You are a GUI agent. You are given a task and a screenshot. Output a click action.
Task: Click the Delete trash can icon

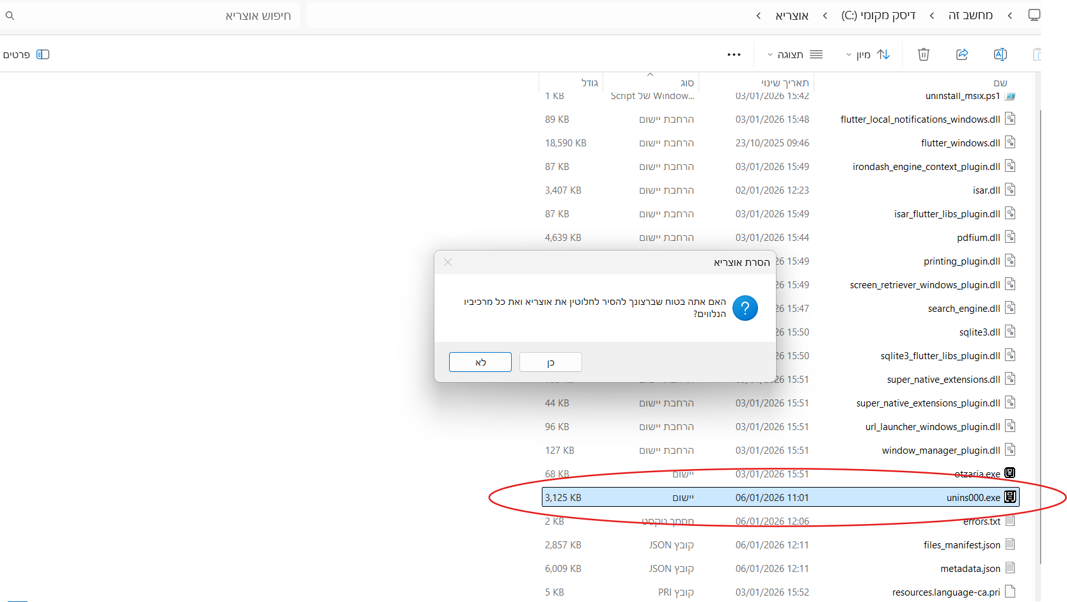(923, 54)
